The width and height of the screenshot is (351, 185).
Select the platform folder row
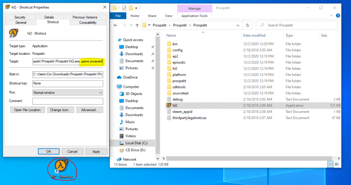[253, 74]
